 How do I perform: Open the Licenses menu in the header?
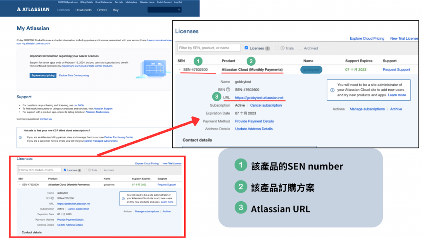63,10
